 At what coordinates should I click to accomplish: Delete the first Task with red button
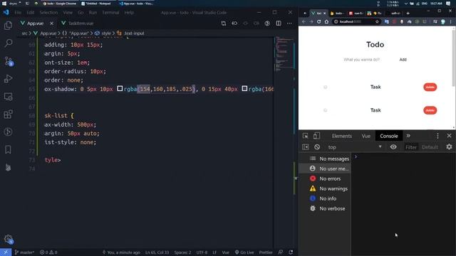430,87
